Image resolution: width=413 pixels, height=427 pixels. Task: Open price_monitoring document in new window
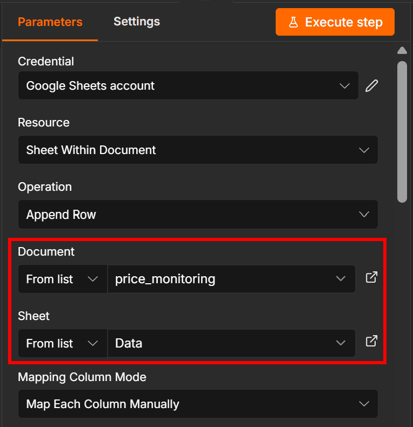click(x=371, y=277)
